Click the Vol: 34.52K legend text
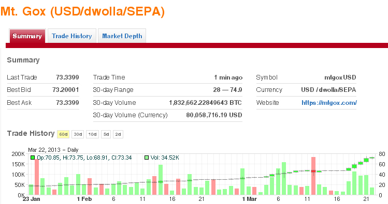This screenshot has height=204, width=388. [x=165, y=158]
